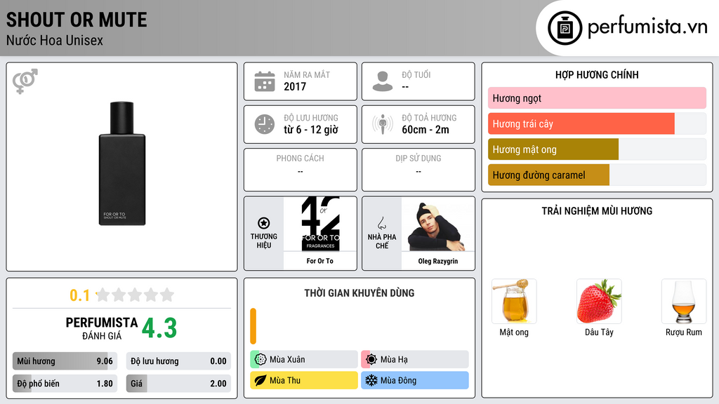Click the sun icon for Mùa Hạ
Viewport: 719px width, 404px height.
pos(371,360)
